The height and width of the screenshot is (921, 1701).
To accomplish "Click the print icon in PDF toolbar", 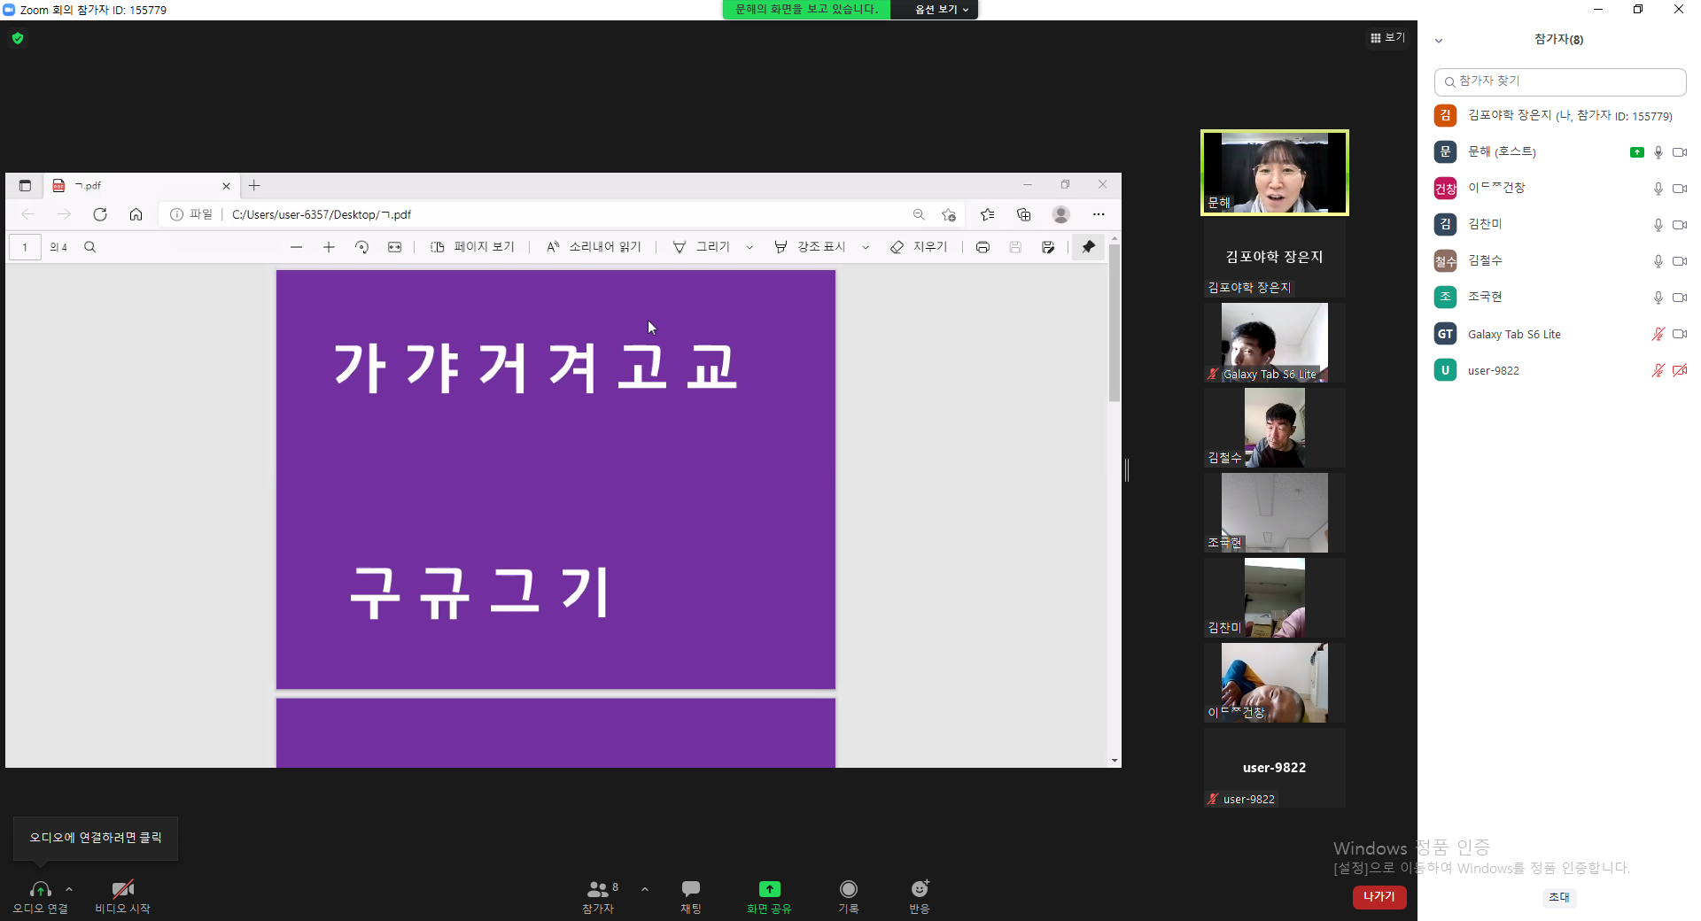I will point(983,247).
